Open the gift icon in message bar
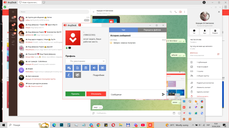The image size is (229, 128). [174, 113]
